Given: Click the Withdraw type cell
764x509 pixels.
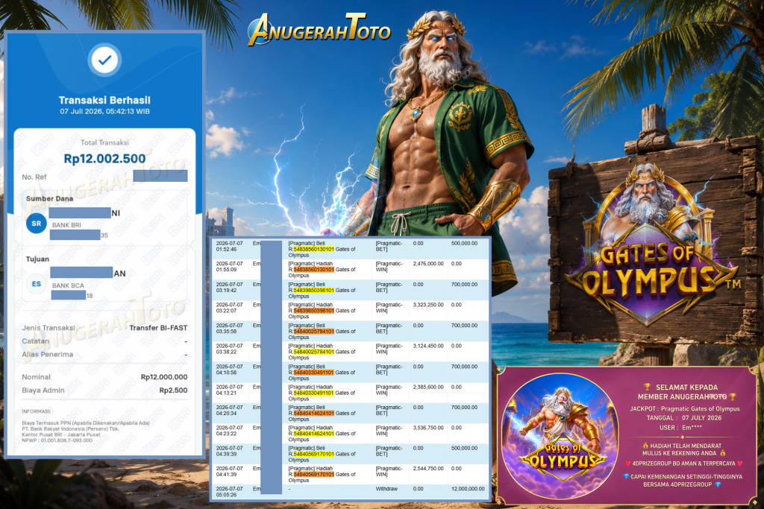Looking at the screenshot, I should [x=386, y=489].
